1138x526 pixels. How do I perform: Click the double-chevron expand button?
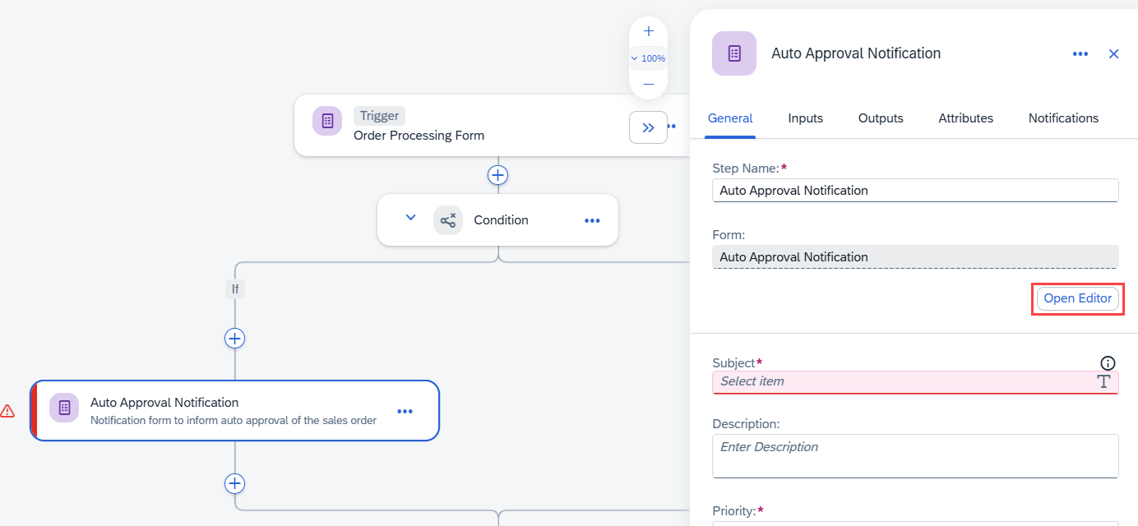click(648, 127)
